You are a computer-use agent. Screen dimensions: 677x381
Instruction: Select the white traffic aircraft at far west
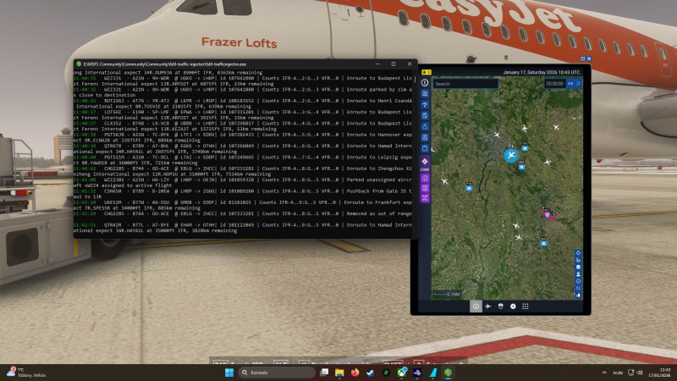(x=444, y=181)
